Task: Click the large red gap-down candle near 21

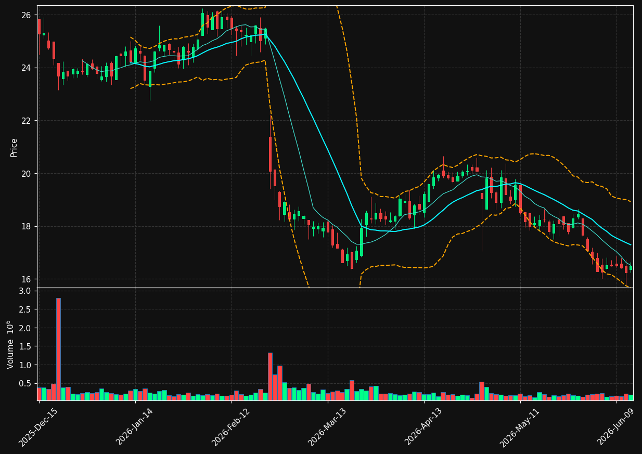Action: pos(270,154)
